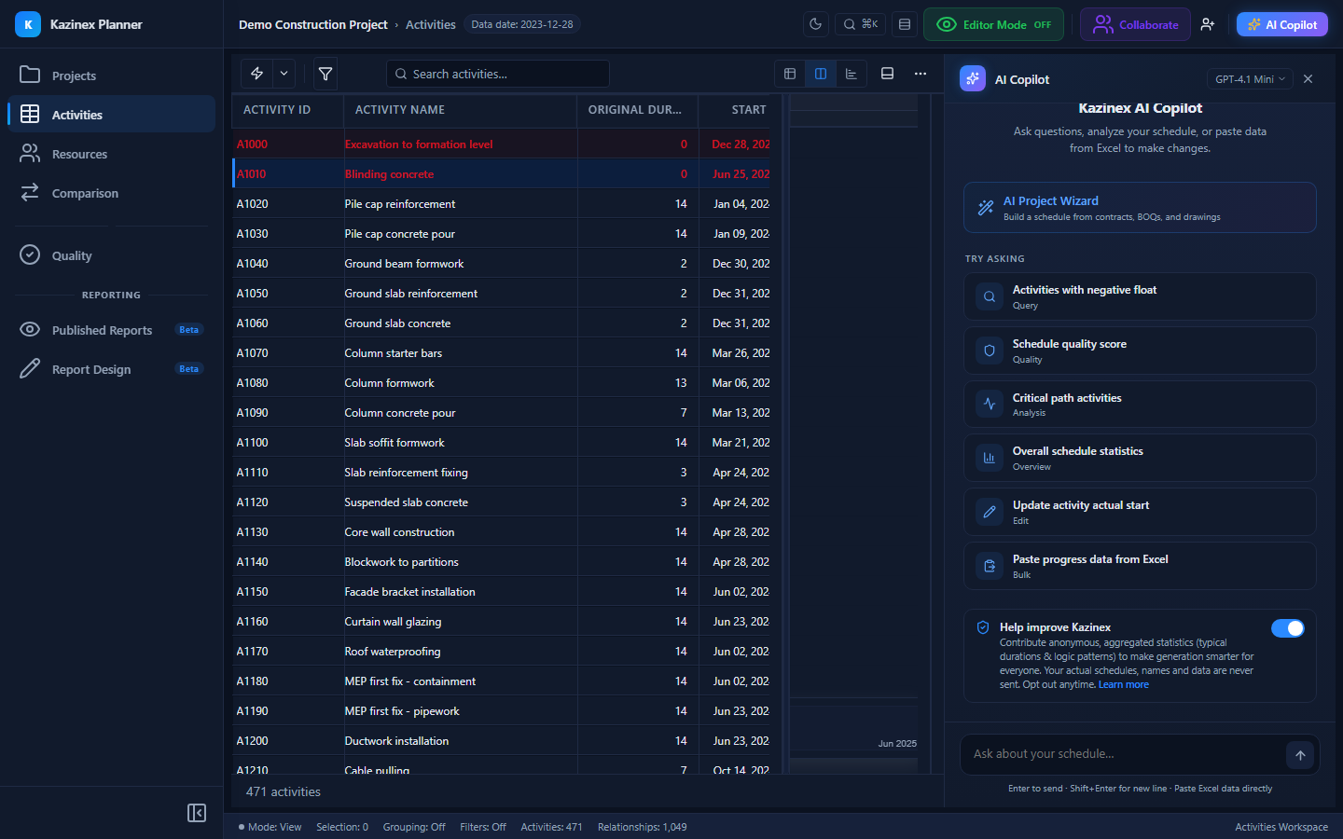Image resolution: width=1343 pixels, height=839 pixels.
Task: Expand the quick actions dropdown chevron
Action: [x=284, y=74]
